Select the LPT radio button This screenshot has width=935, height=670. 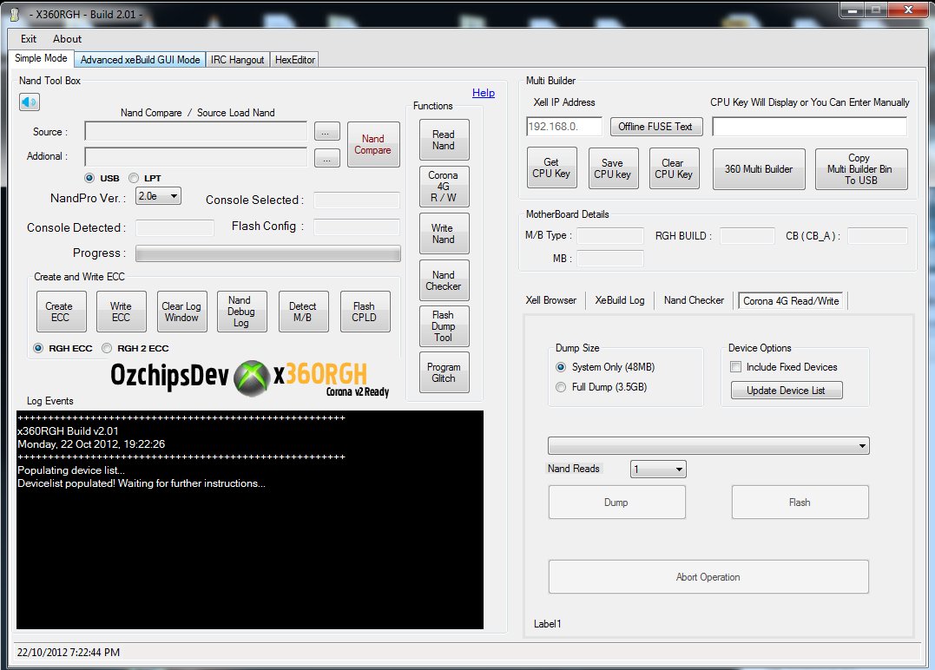coord(134,178)
